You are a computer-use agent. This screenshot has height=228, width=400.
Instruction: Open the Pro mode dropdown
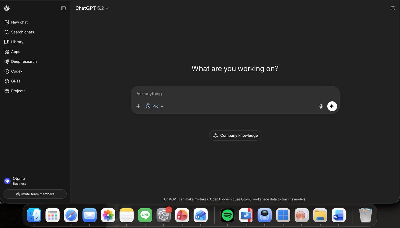pos(155,106)
